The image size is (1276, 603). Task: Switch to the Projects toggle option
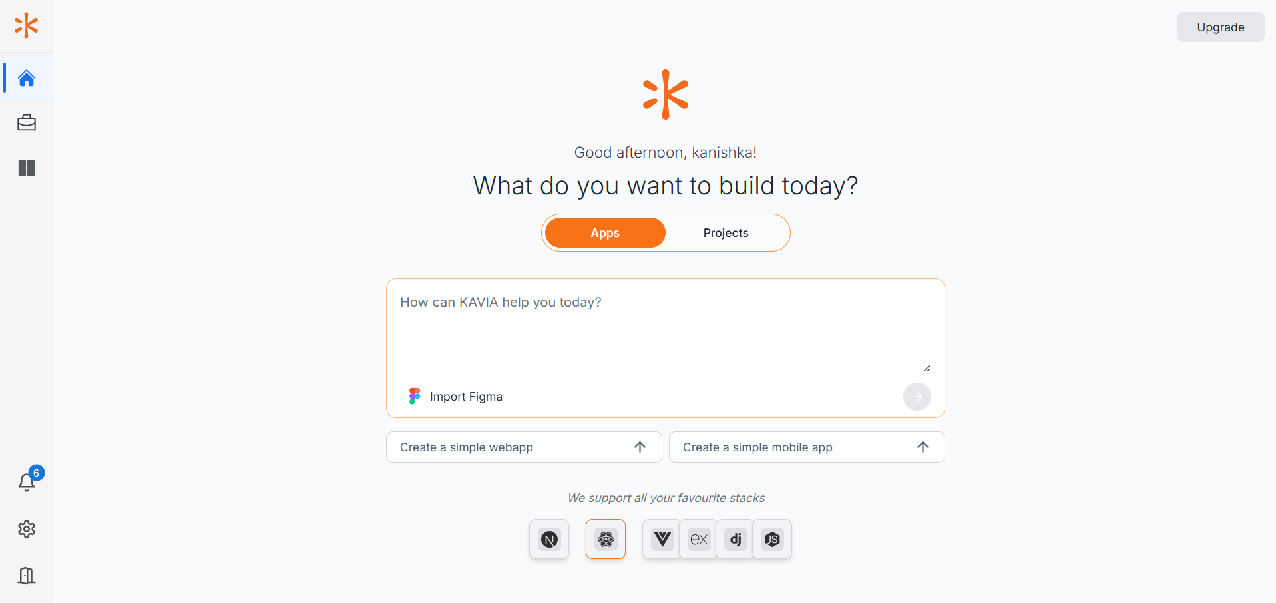(726, 233)
